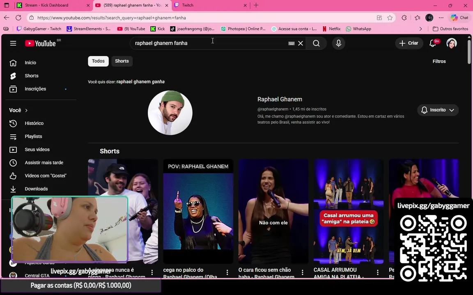Click the browser address bar URL
473x295 pixels.
point(112,18)
